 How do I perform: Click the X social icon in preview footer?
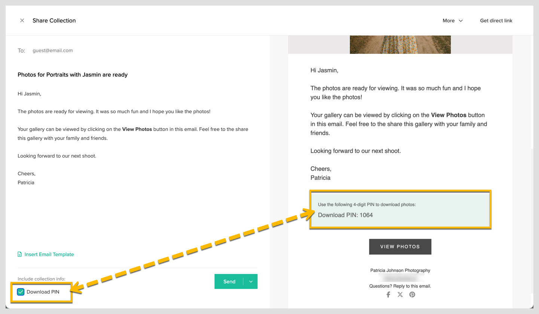(x=400, y=295)
